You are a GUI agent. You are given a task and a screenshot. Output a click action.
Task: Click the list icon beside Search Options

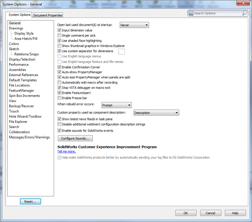[x=191, y=13]
